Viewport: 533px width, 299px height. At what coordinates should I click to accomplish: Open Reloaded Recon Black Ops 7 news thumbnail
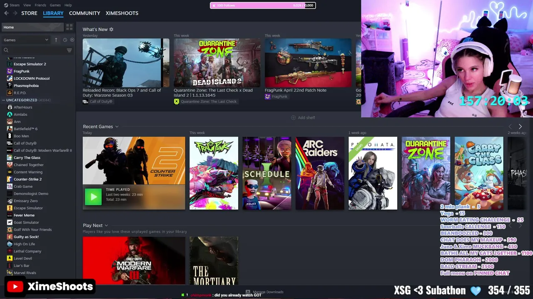coord(126,63)
